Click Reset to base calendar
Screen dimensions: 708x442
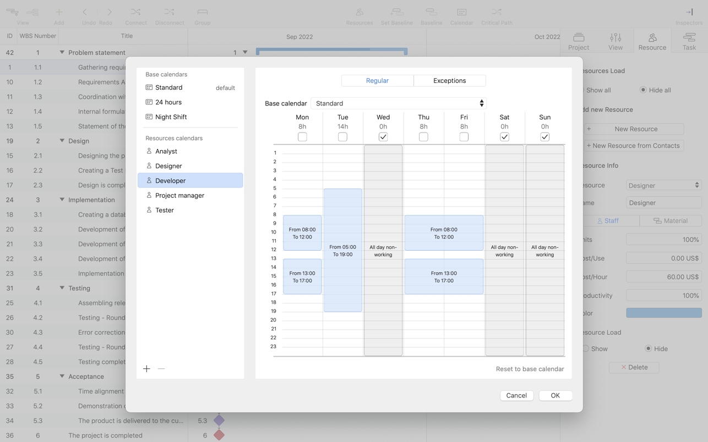(530, 369)
